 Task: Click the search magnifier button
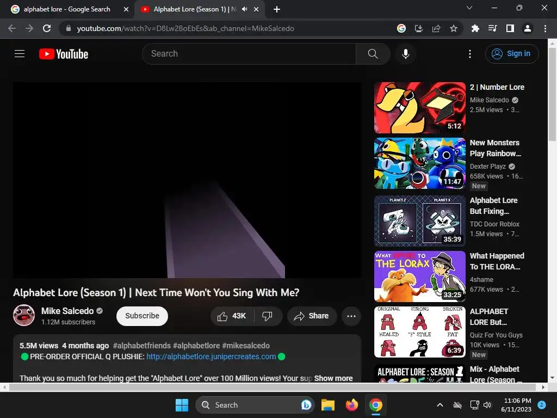[x=373, y=54]
